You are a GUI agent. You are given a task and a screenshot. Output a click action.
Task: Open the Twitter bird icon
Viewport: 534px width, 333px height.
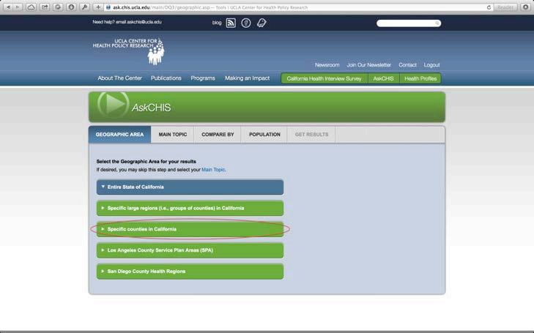262,23
